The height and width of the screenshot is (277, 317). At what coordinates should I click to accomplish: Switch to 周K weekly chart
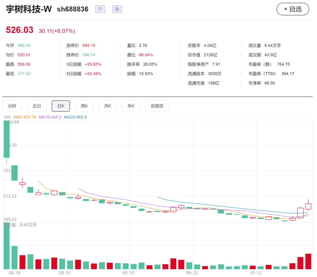pyautogui.click(x=84, y=106)
